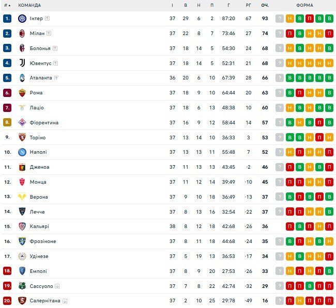Viewport: 336px width, 308px height.
Task: Click Cagliari's green В win badge
Action: coord(300,226)
